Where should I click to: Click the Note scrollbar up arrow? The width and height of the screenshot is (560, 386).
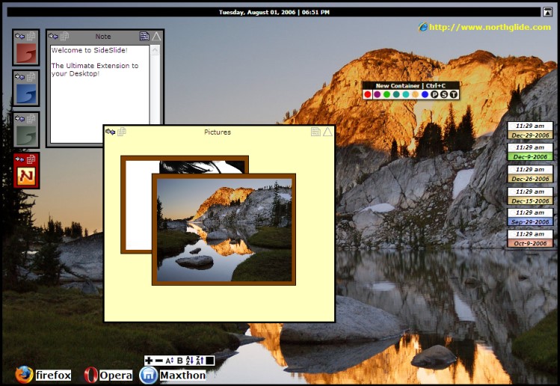(155, 50)
